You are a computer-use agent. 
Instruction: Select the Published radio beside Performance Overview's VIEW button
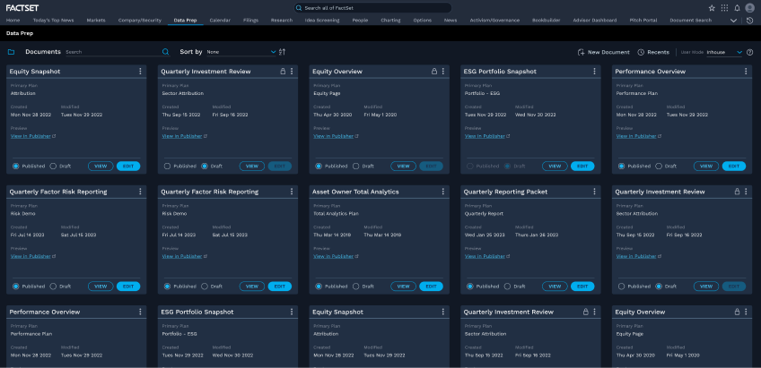click(x=622, y=166)
